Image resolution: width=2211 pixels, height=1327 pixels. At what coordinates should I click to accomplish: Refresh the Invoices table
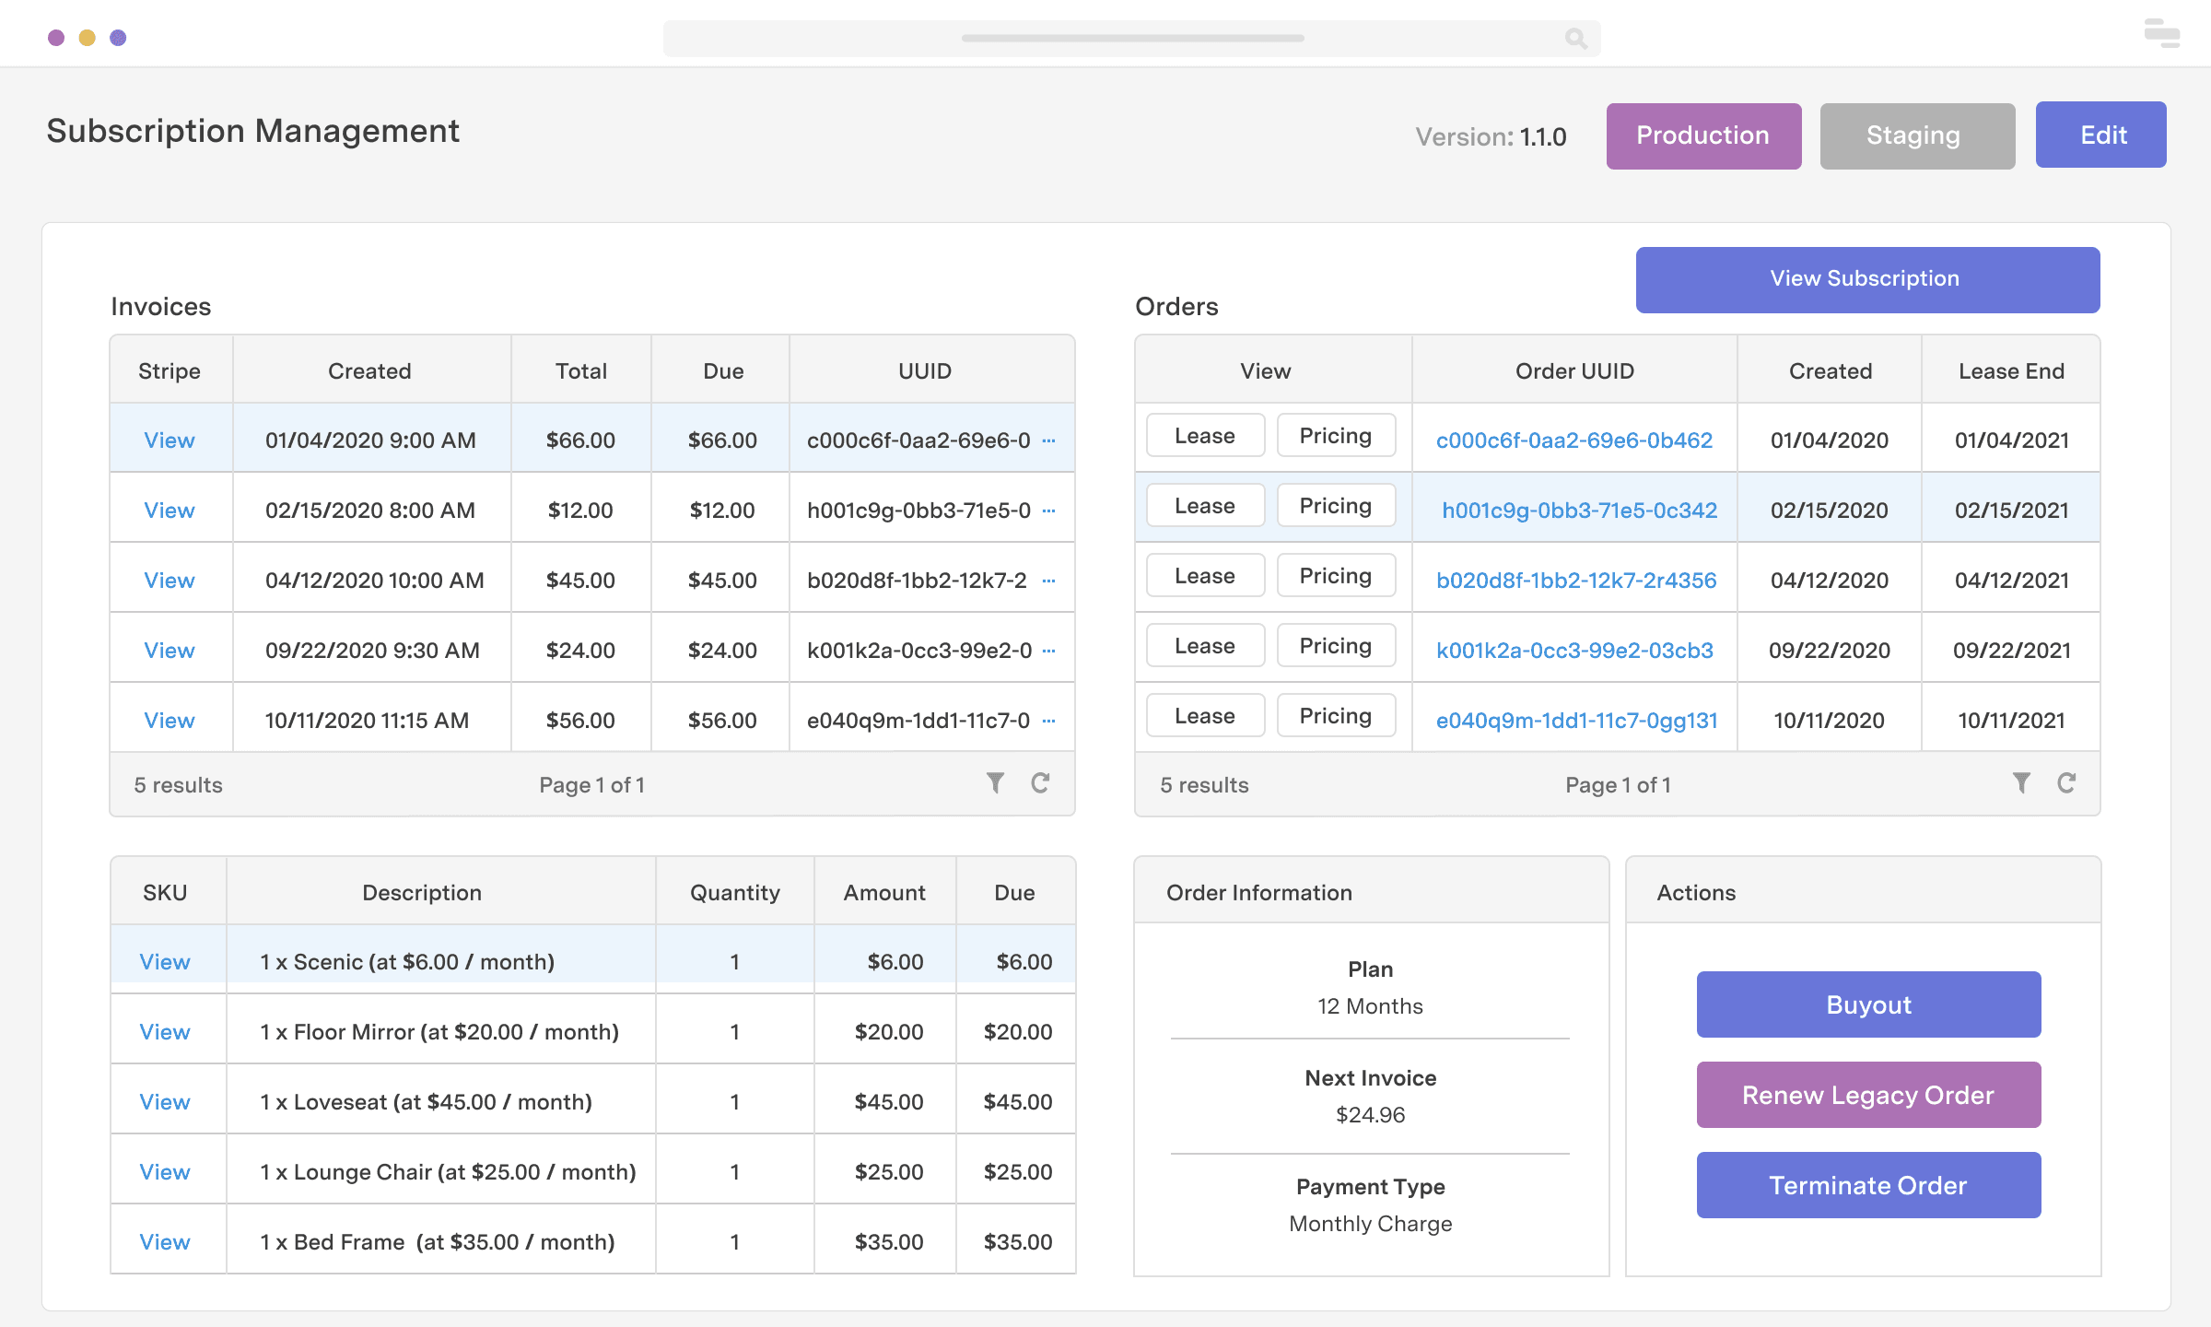tap(1041, 782)
